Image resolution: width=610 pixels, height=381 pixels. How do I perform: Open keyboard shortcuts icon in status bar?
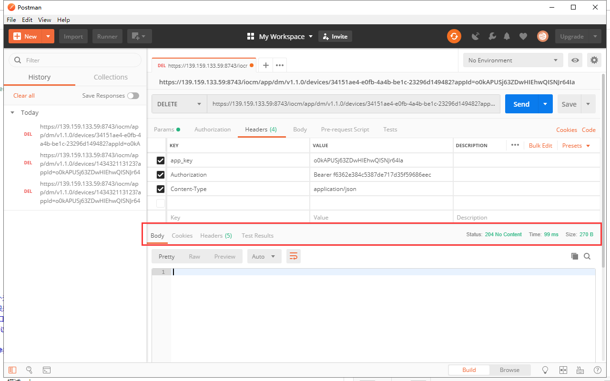tap(580, 370)
